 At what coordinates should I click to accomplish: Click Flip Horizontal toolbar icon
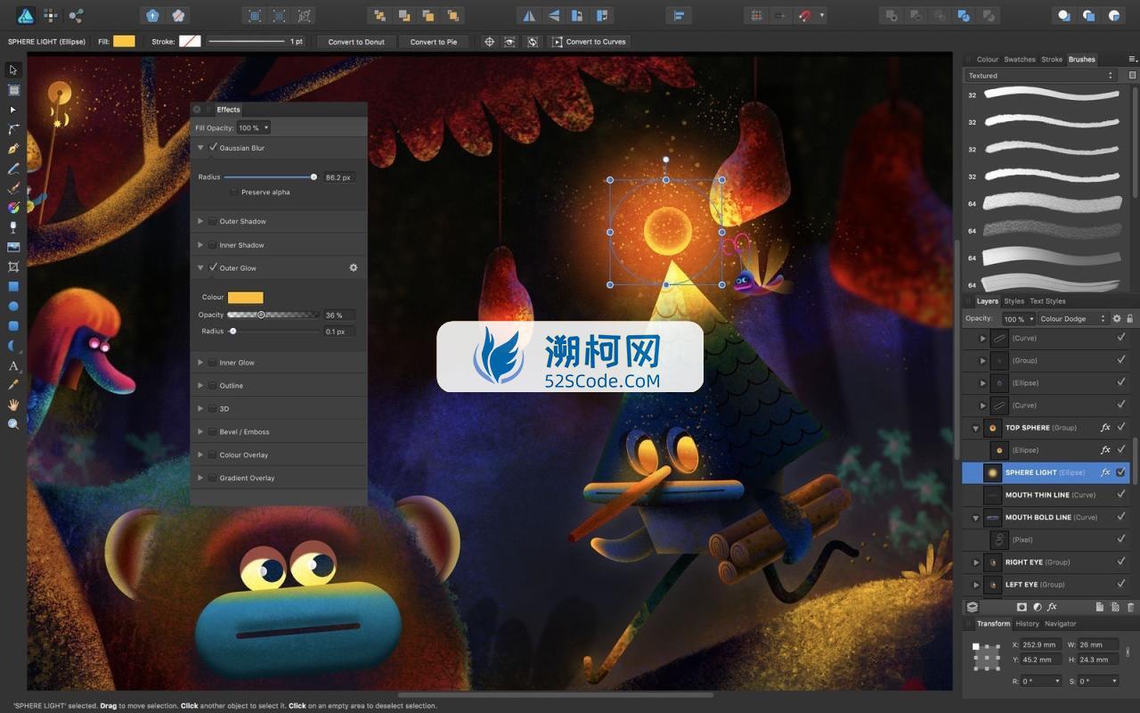529,15
